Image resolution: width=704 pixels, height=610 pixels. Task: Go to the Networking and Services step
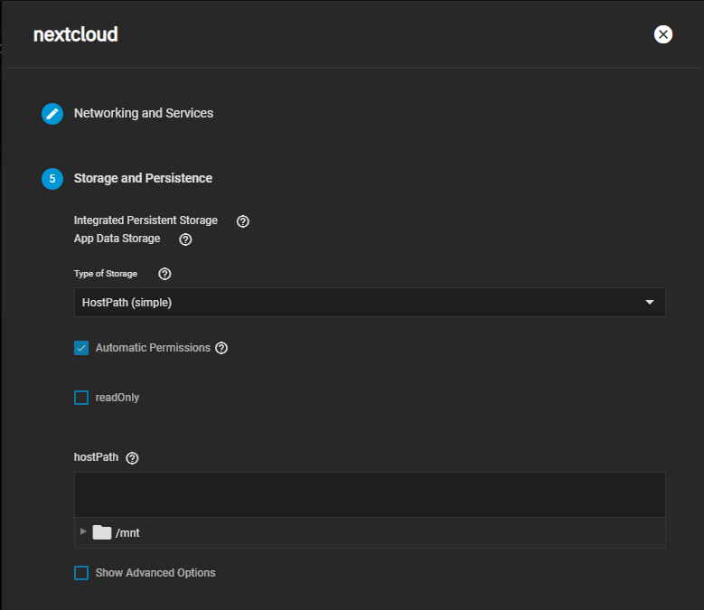coord(144,114)
